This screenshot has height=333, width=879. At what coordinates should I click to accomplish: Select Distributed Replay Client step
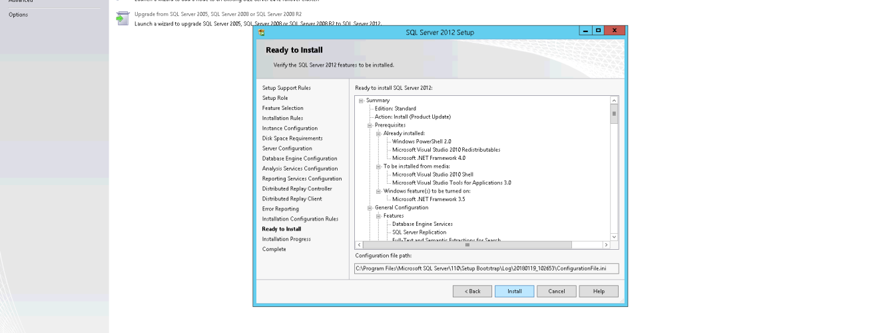(292, 198)
